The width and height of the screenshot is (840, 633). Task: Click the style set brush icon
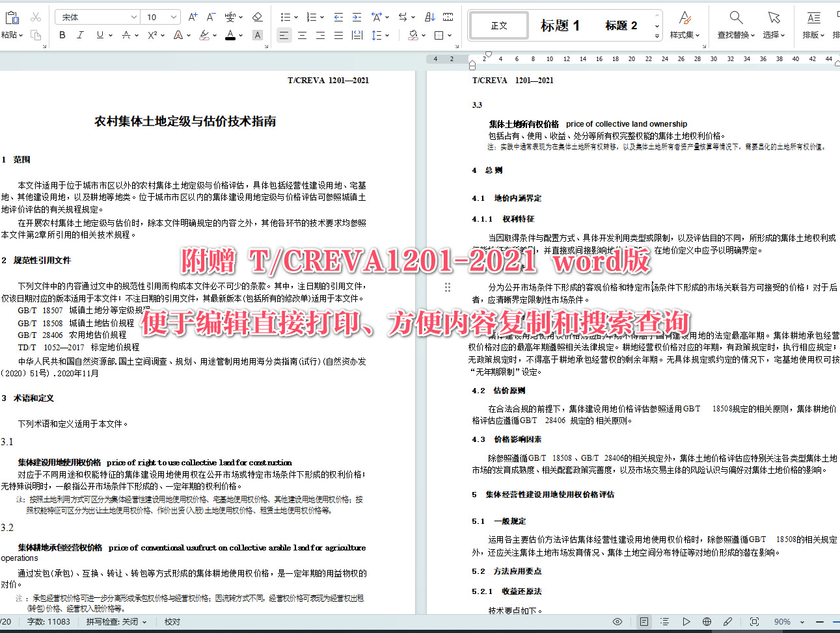[x=684, y=18]
